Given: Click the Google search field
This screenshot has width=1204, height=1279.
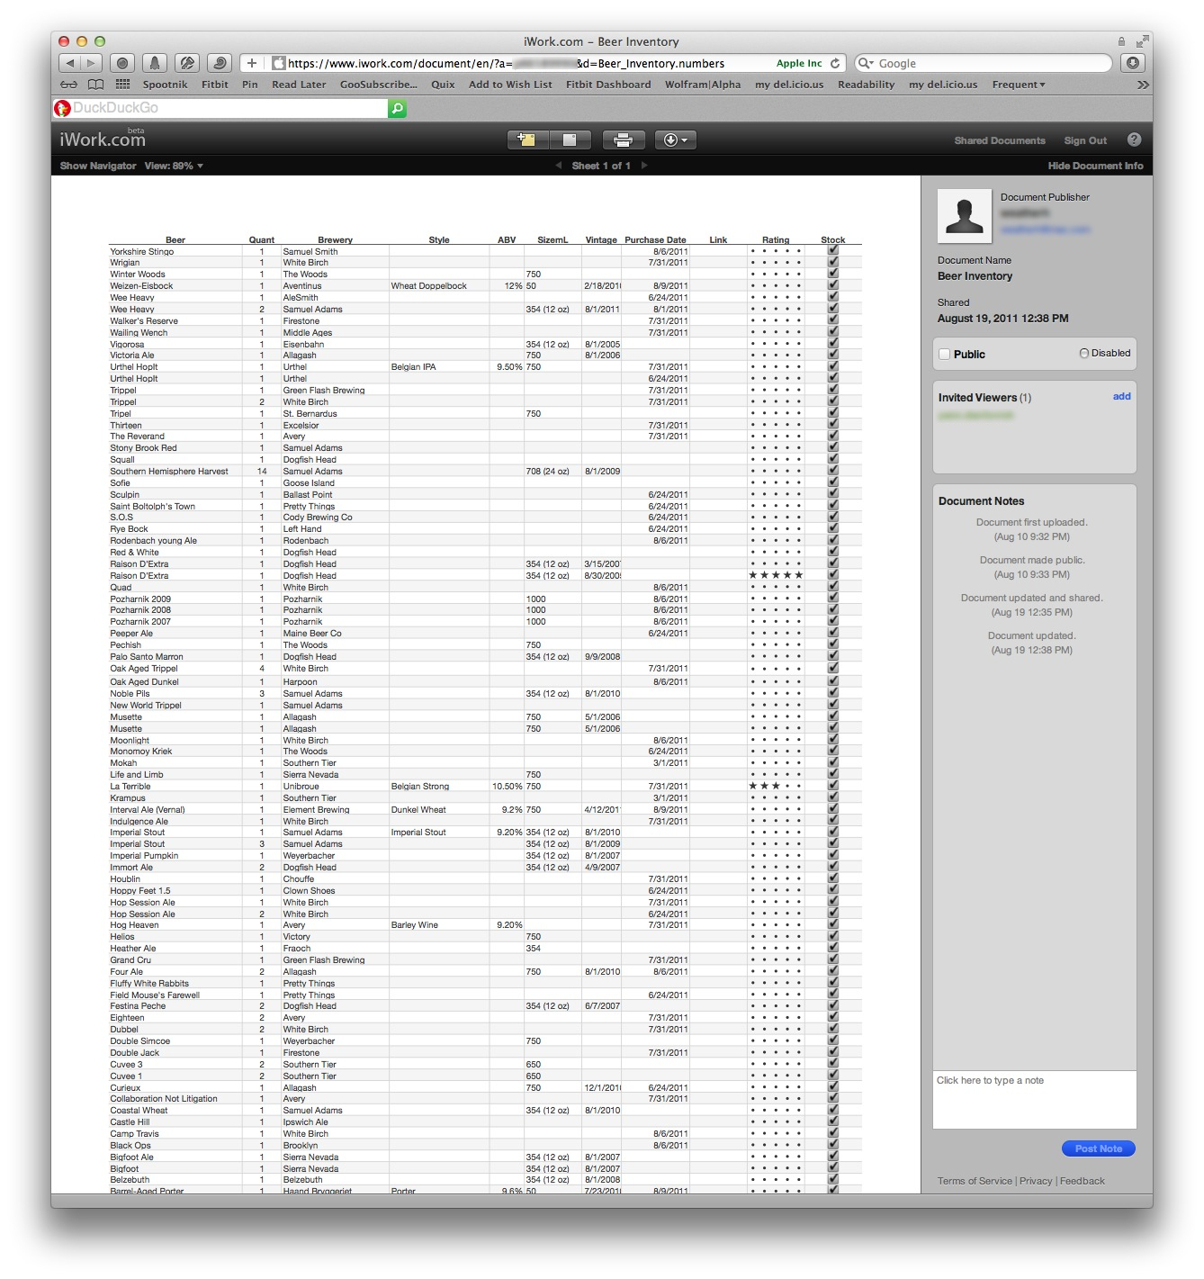Looking at the screenshot, I should coord(984,63).
